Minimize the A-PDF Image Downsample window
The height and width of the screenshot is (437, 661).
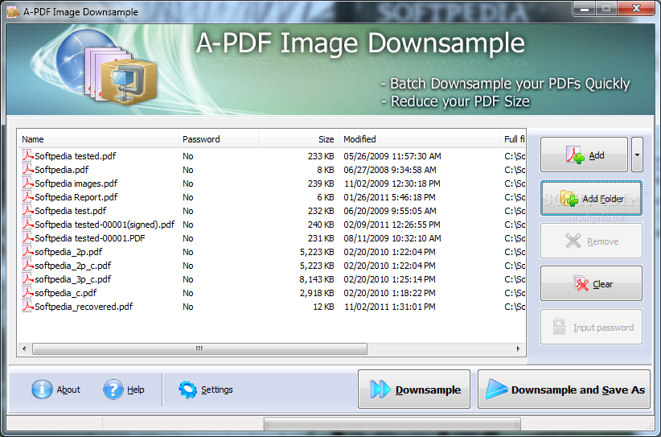[585, 8]
